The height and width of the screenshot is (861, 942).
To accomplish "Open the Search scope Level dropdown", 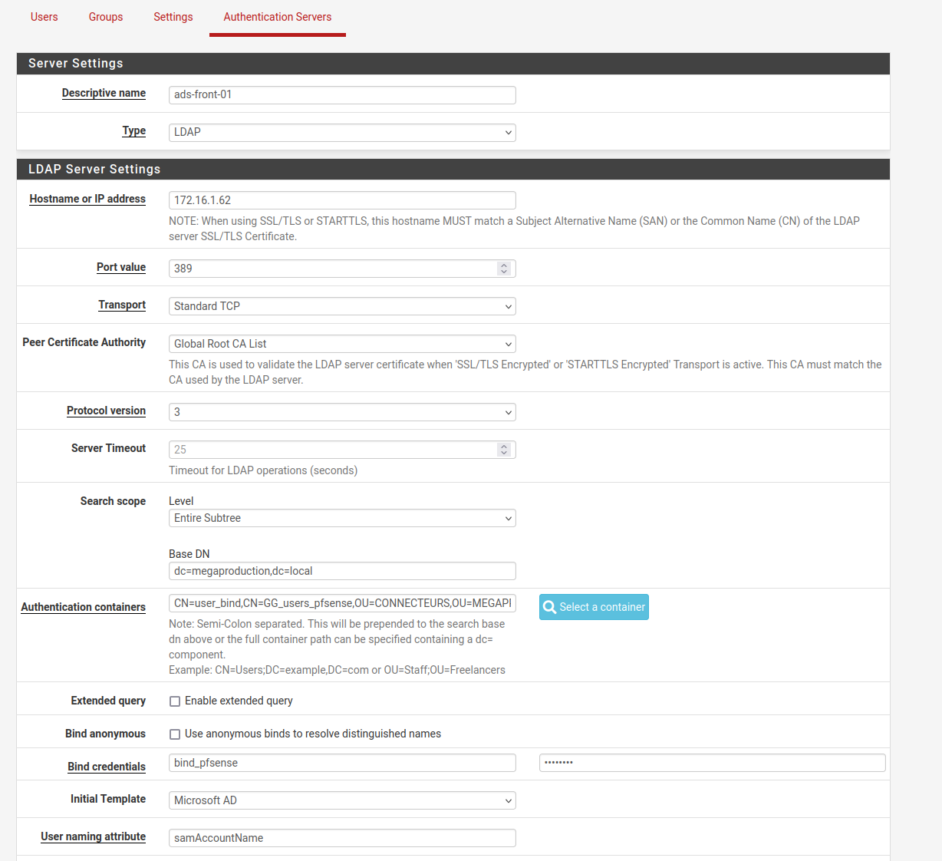I will (341, 519).
